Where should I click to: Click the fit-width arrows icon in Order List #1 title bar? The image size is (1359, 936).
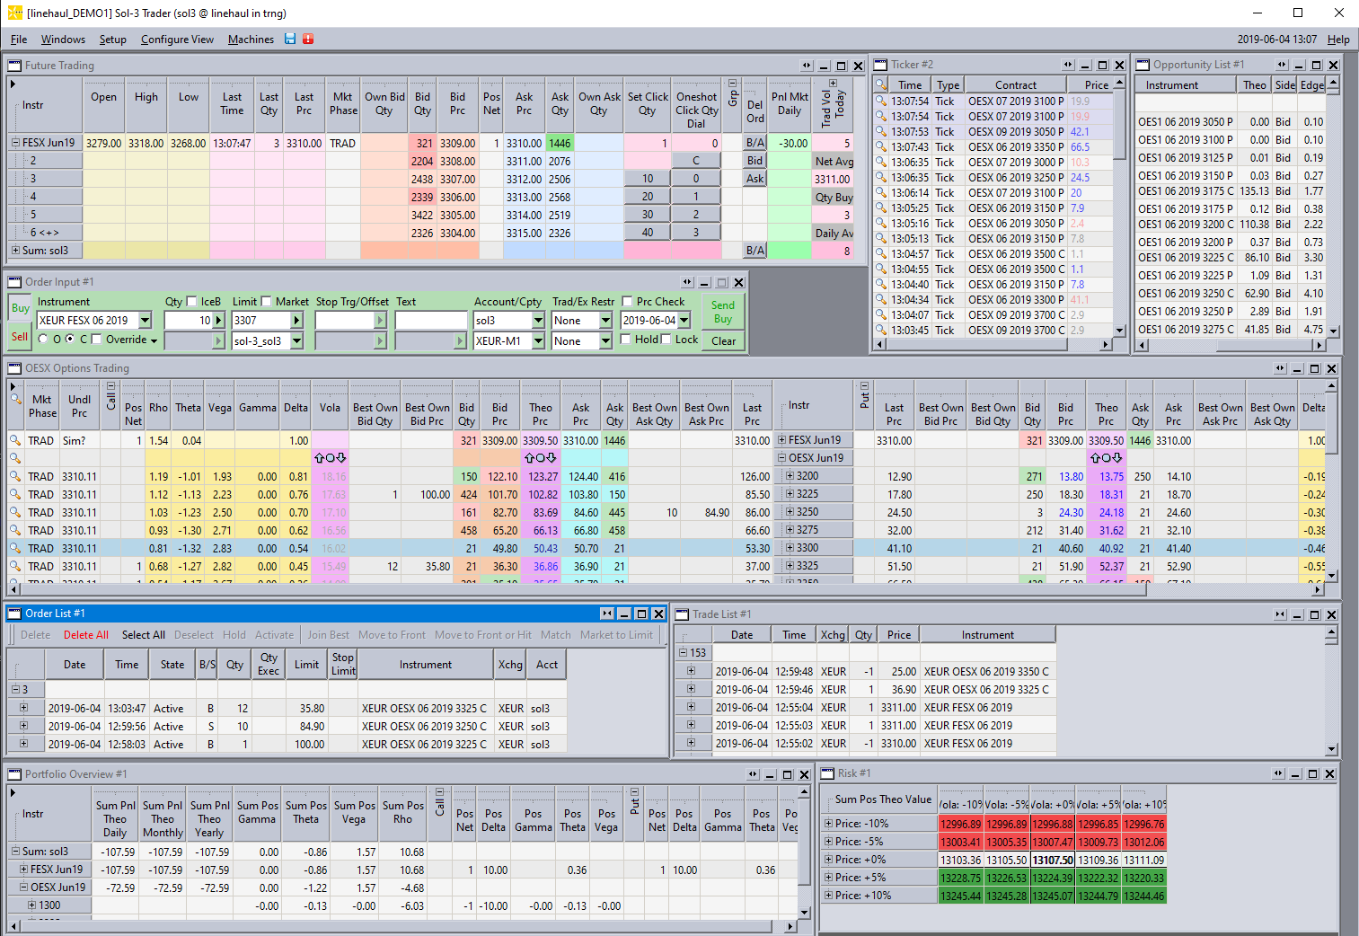point(607,614)
